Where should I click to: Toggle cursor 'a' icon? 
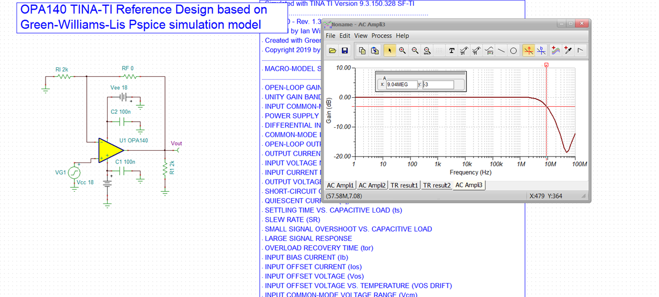529,51
